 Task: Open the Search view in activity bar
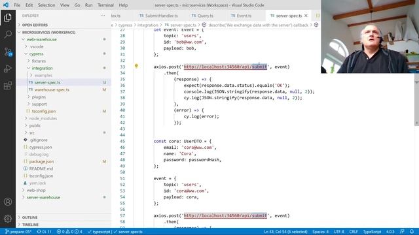(8, 35)
